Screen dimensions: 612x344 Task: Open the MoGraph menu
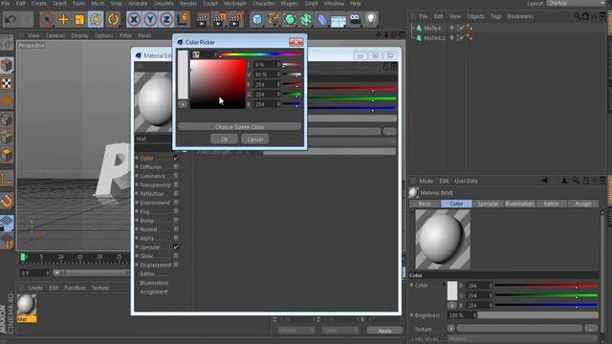coord(235,4)
